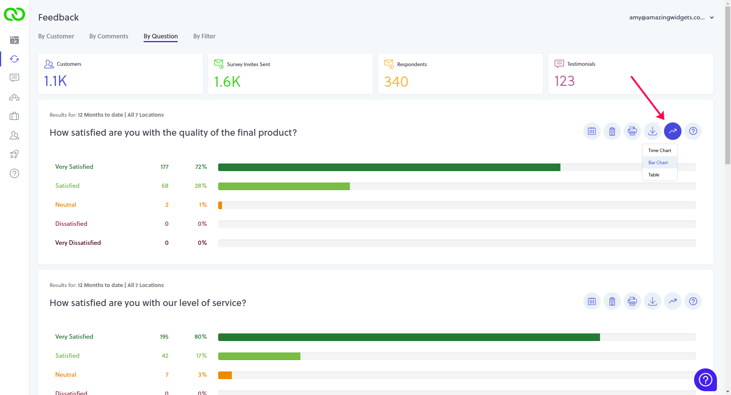
Task: Click the 1.1K customers value
Action: coord(55,81)
